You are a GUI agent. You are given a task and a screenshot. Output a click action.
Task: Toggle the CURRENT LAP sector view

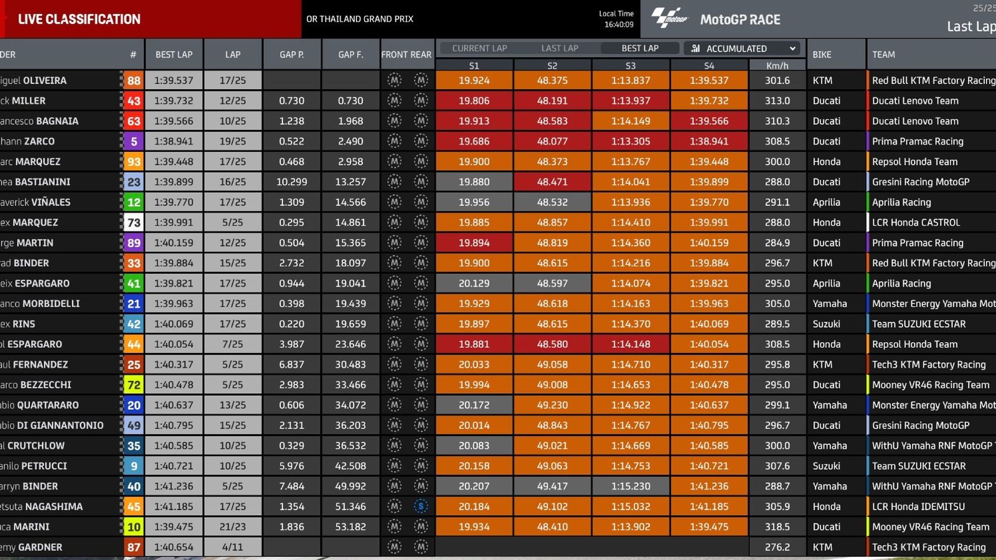tap(479, 49)
